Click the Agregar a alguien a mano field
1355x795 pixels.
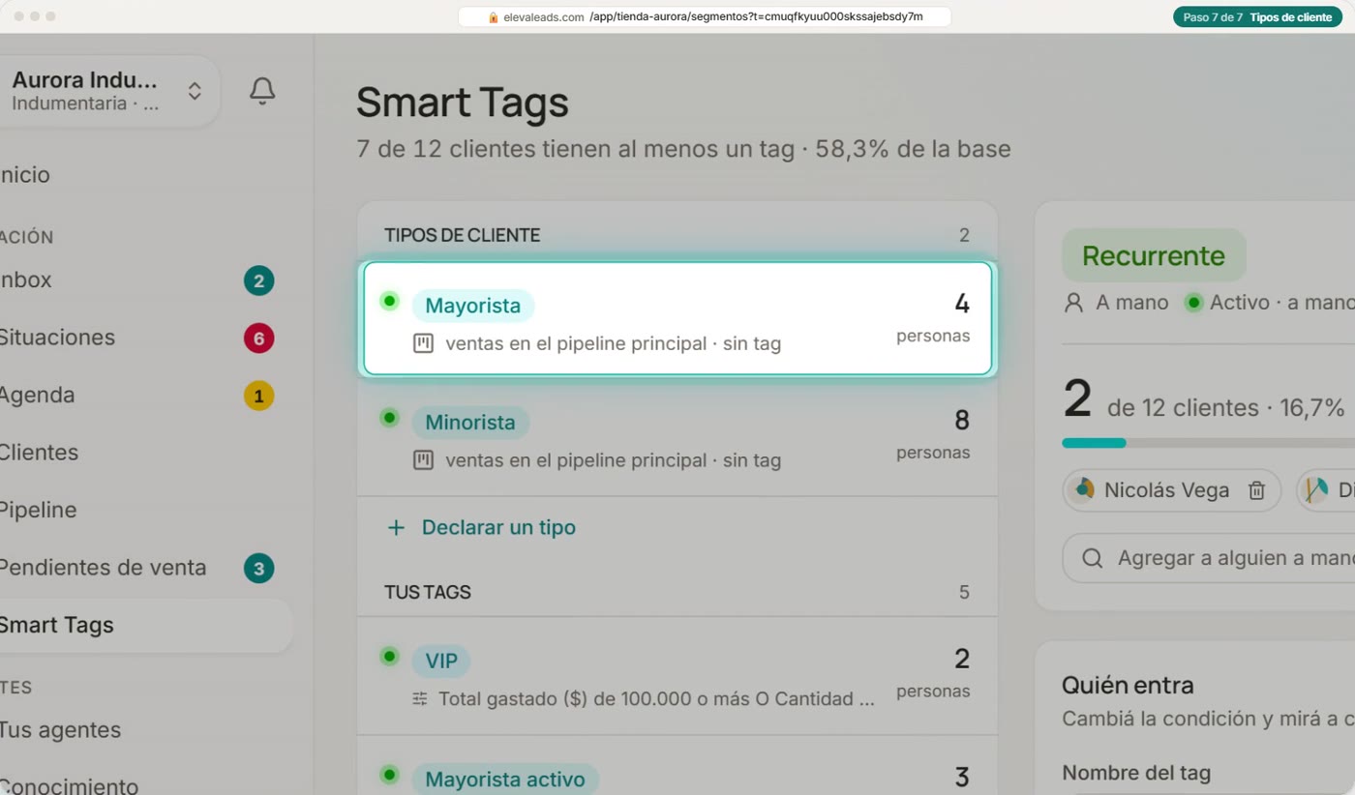coord(1208,558)
